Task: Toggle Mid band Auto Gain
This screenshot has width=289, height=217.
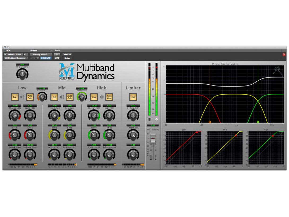Action: [69, 97]
